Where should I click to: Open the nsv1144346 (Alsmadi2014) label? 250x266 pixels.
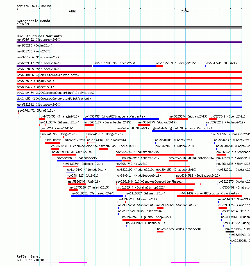[107, 140]
